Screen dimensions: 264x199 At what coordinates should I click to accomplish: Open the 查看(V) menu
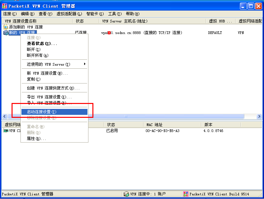tap(46, 14)
